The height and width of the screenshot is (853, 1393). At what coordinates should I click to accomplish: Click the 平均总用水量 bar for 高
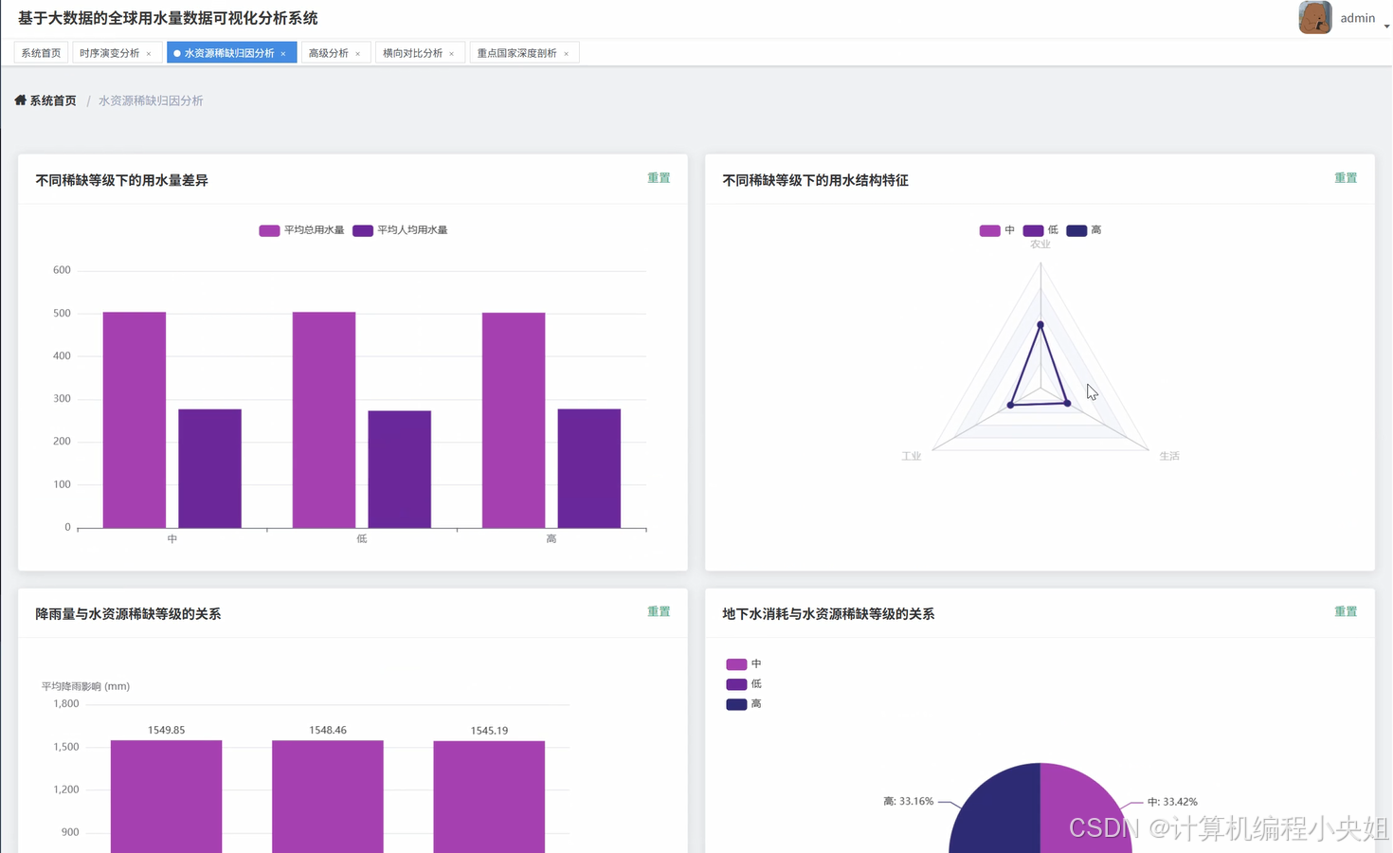tap(514, 420)
